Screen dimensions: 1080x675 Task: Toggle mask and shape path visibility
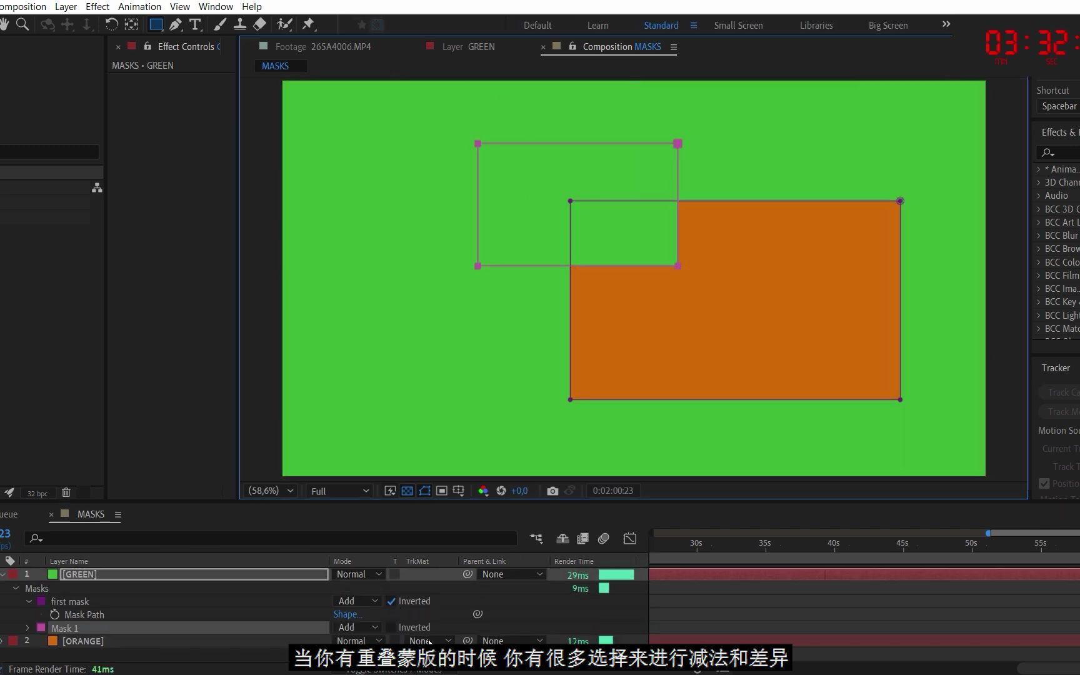coord(424,491)
